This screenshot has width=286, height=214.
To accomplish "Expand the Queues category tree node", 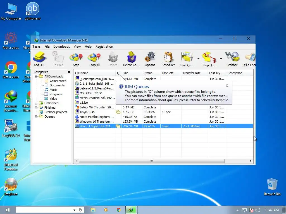I will point(36,116).
